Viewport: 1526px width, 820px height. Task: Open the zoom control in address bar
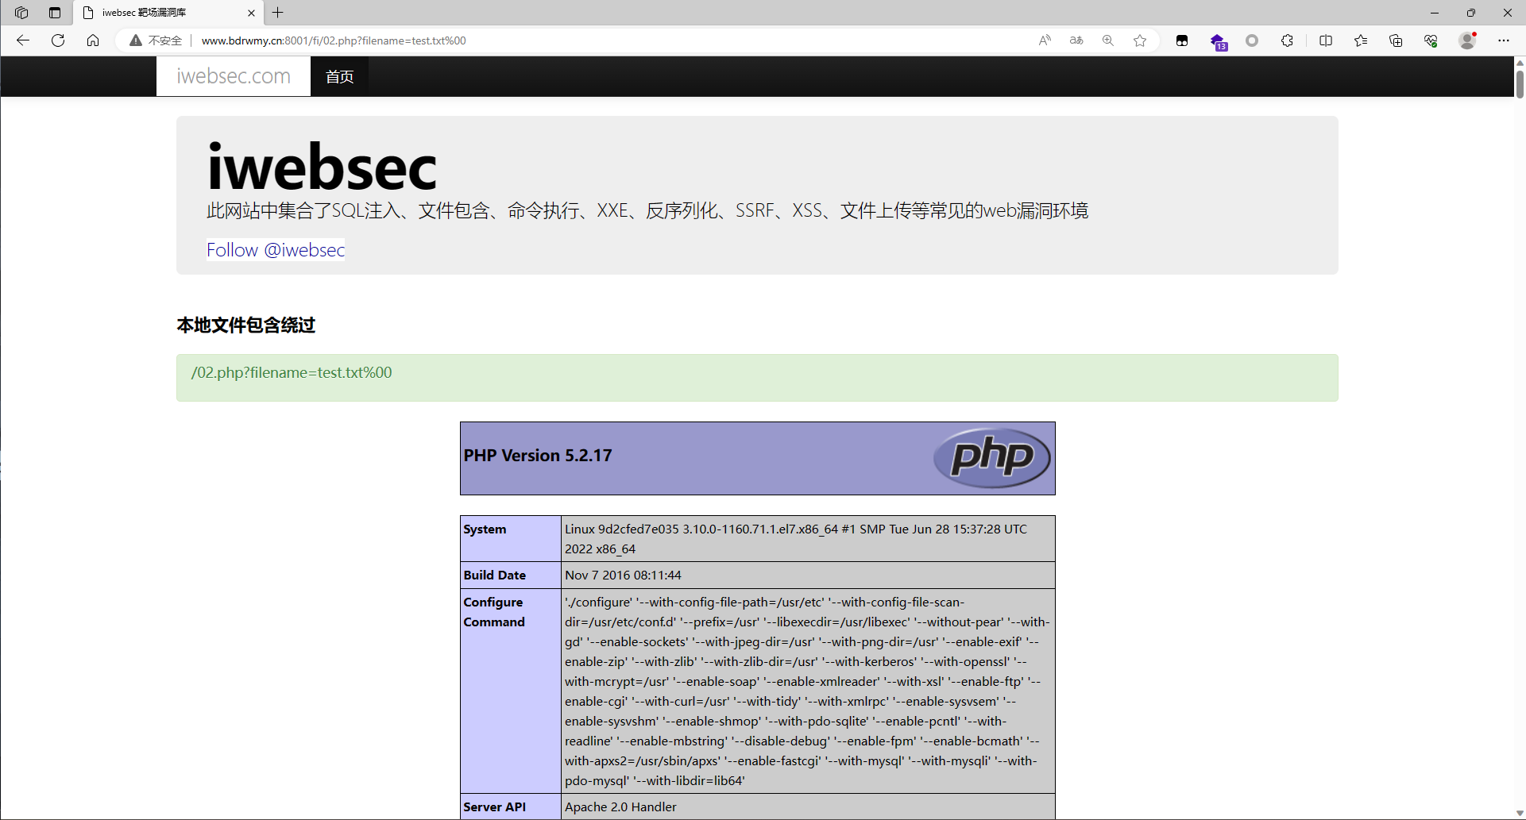coord(1108,40)
